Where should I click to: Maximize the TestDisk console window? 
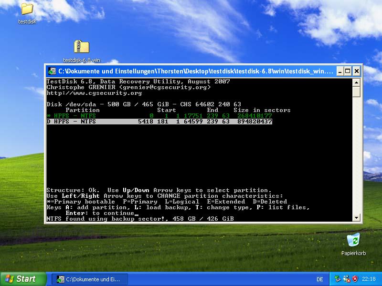pos(348,71)
